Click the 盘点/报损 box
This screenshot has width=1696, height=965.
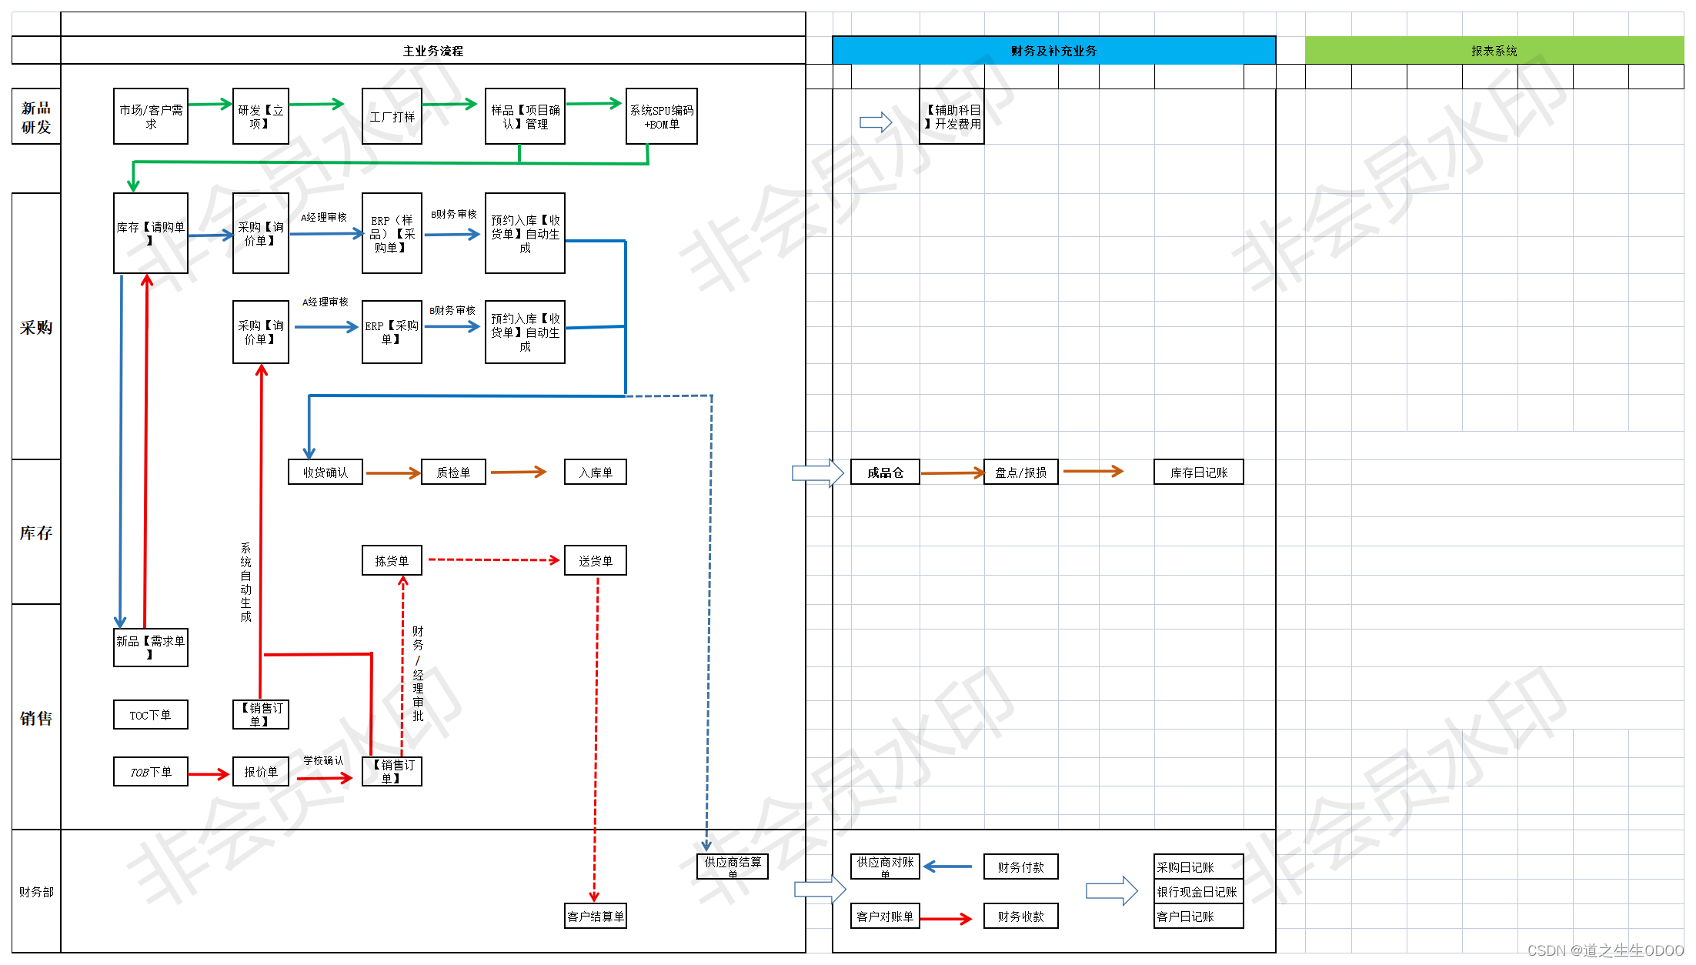(x=1020, y=472)
